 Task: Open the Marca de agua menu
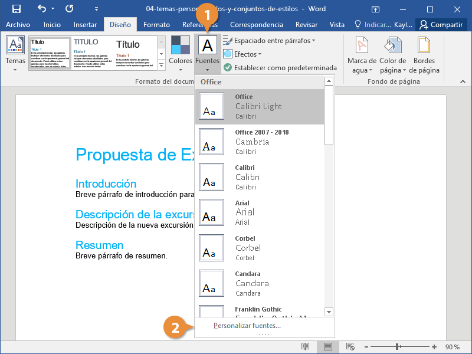click(362, 55)
